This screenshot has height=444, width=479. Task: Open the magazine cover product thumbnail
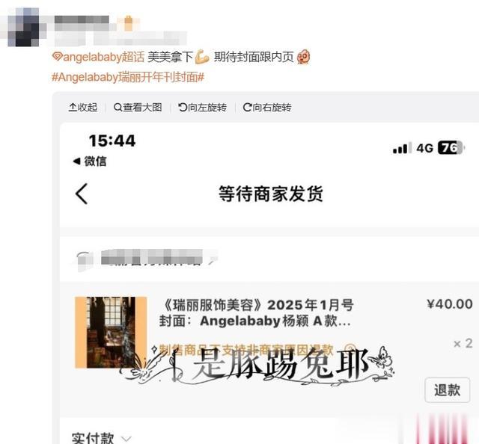pyautogui.click(x=111, y=333)
